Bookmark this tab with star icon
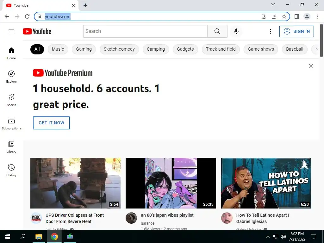Image resolution: width=324 pixels, height=243 pixels. (x=284, y=16)
